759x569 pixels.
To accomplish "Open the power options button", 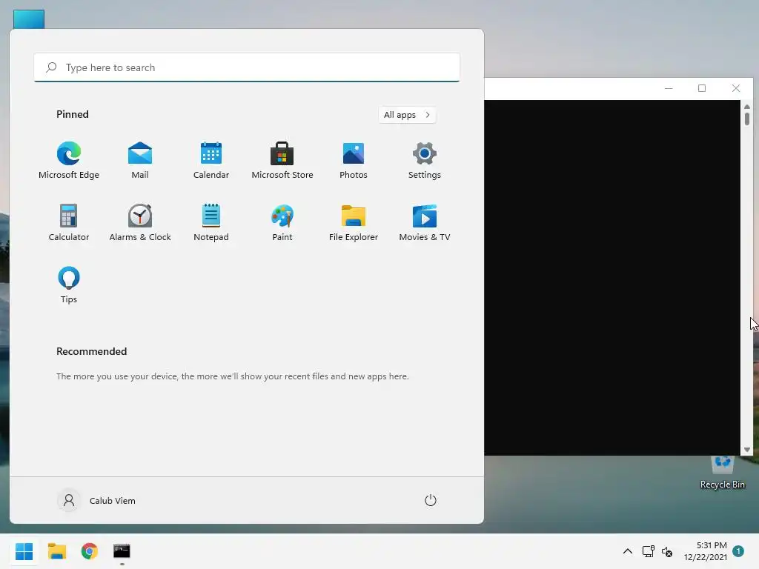I will (x=431, y=500).
